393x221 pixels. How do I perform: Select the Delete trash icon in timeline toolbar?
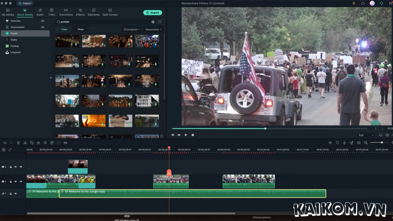(18, 142)
